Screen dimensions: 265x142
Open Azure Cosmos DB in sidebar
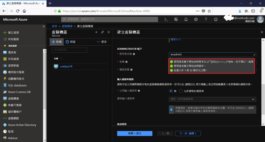point(17,92)
